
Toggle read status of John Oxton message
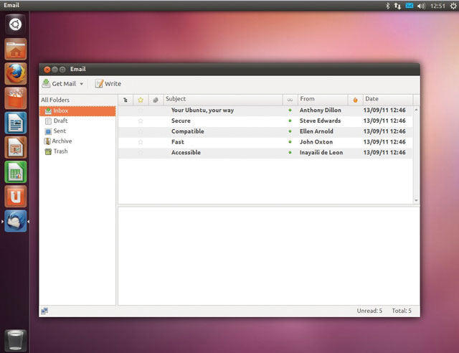pyautogui.click(x=290, y=142)
